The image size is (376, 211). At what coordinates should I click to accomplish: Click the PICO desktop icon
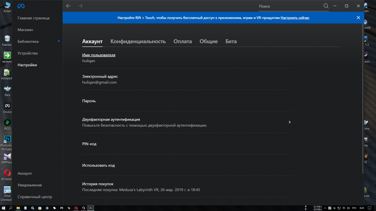click(7, 125)
